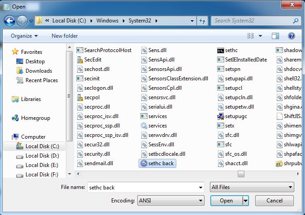Viewport: 305px width, 215px height.
Task: Click the navigation pane scroll-down arrow
Action: click(x=70, y=174)
